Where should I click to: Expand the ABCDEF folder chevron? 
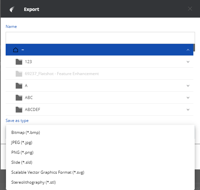[188, 110]
